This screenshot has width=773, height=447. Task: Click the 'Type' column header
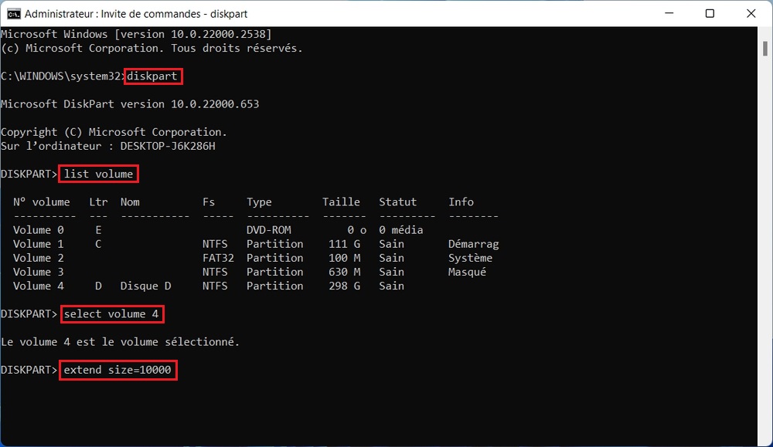[x=259, y=202]
